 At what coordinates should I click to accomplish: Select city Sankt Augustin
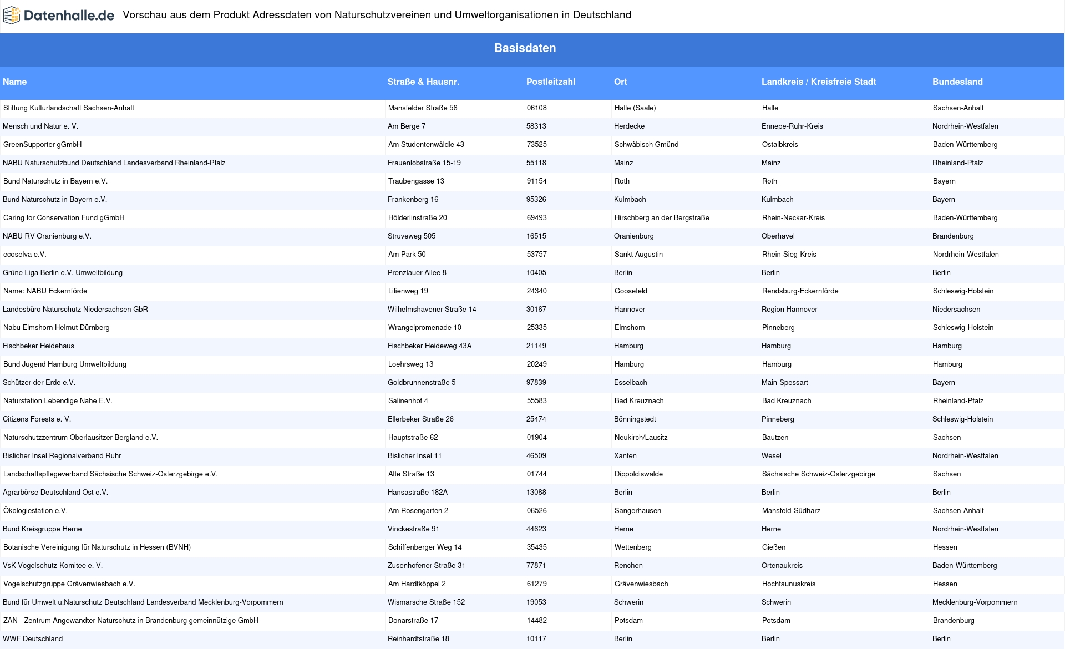coord(638,255)
